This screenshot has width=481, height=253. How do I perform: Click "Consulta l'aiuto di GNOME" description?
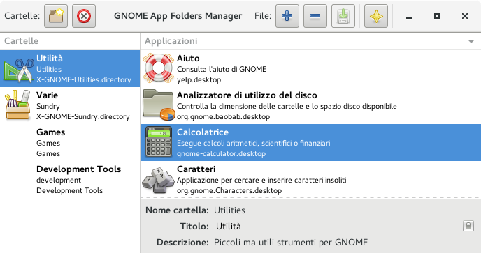pyautogui.click(x=222, y=69)
